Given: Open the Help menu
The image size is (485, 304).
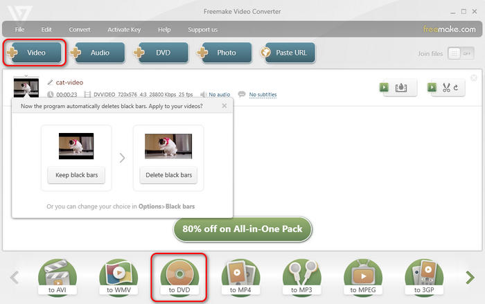Looking at the screenshot, I should pos(164,30).
